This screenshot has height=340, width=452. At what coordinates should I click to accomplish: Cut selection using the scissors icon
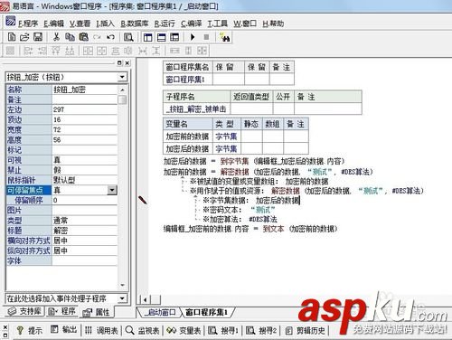(56, 37)
